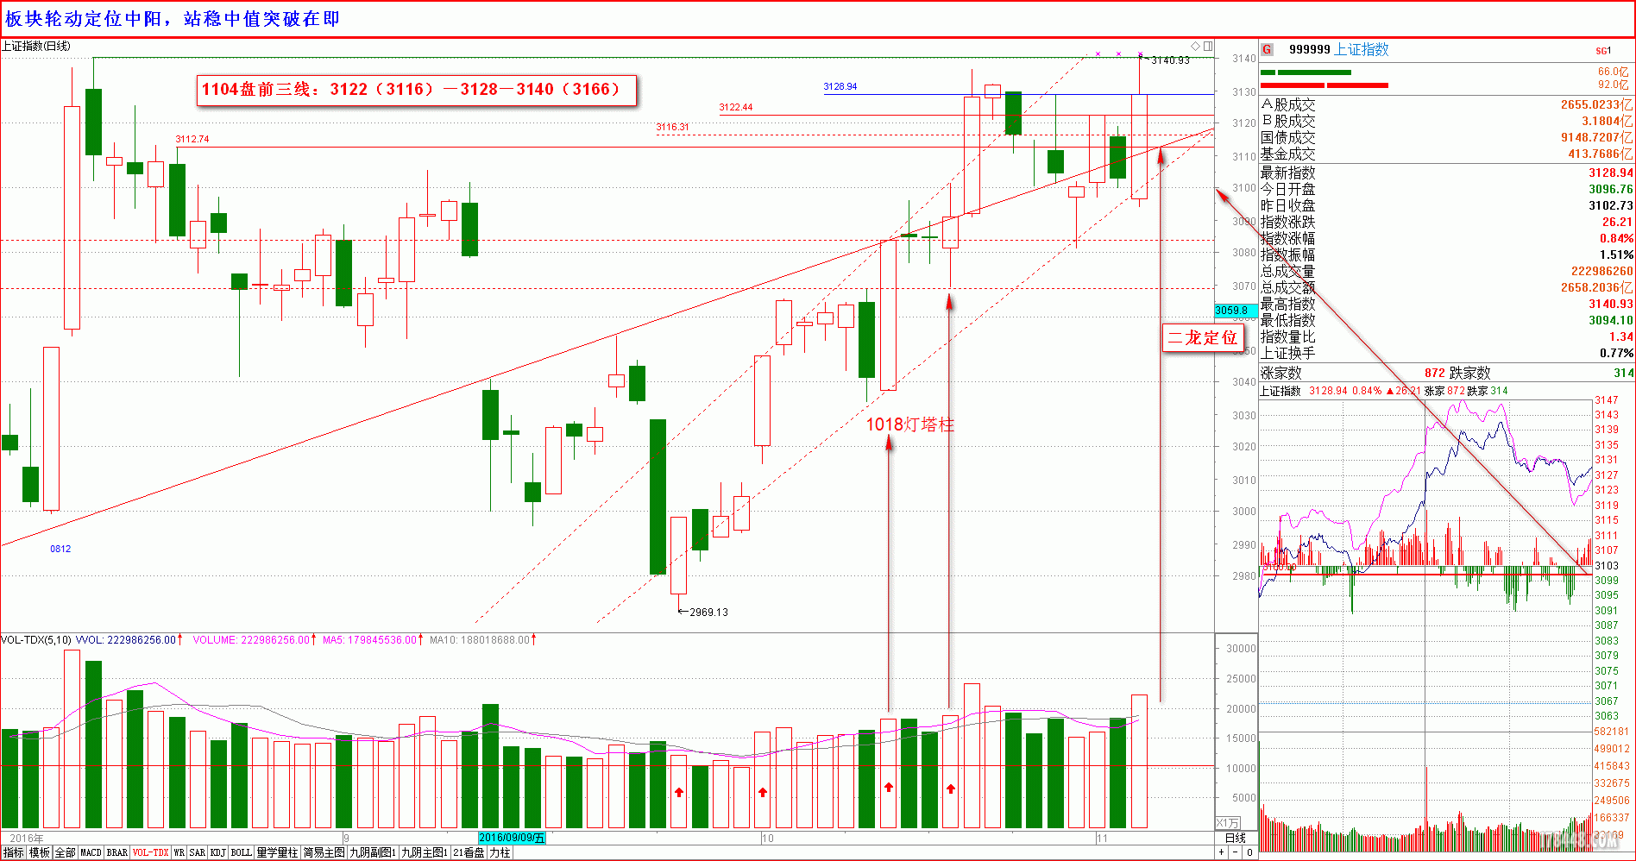Viewport: 1636px width, 861px height.
Task: Click the 上证指数 name link in quote header
Action: pyautogui.click(x=1362, y=49)
